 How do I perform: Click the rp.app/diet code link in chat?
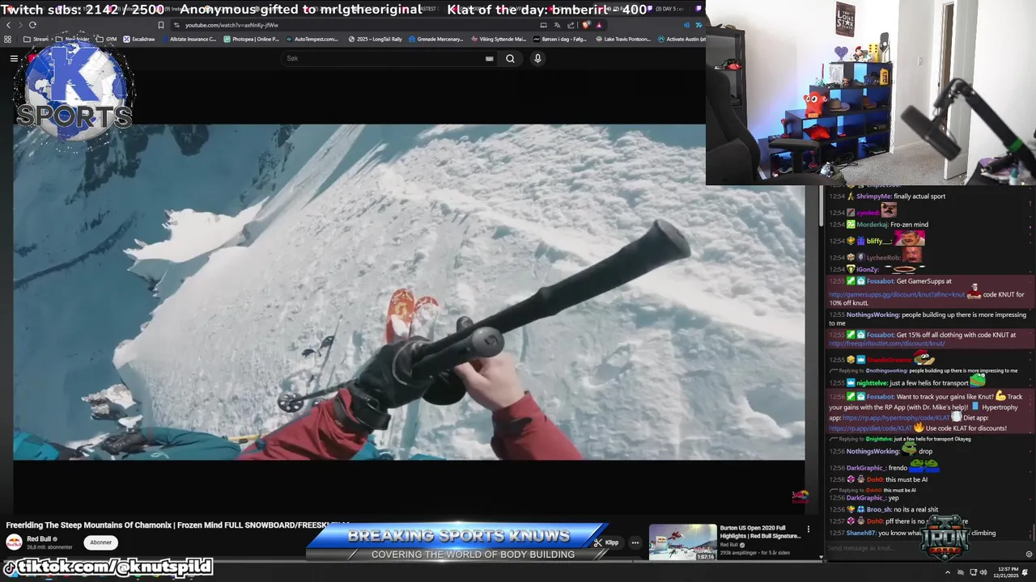tap(871, 428)
